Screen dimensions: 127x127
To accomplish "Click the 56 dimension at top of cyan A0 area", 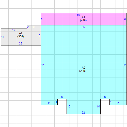I will [x=83, y=27].
